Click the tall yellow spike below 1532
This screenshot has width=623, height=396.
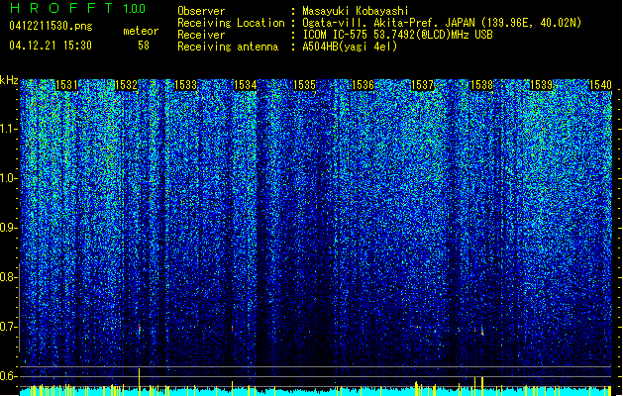tap(139, 381)
